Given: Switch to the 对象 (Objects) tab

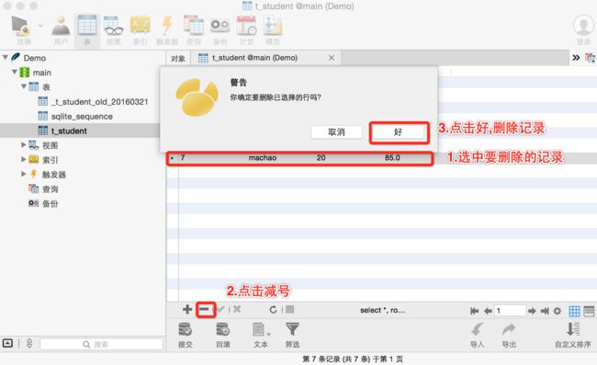Looking at the screenshot, I should click(x=178, y=58).
